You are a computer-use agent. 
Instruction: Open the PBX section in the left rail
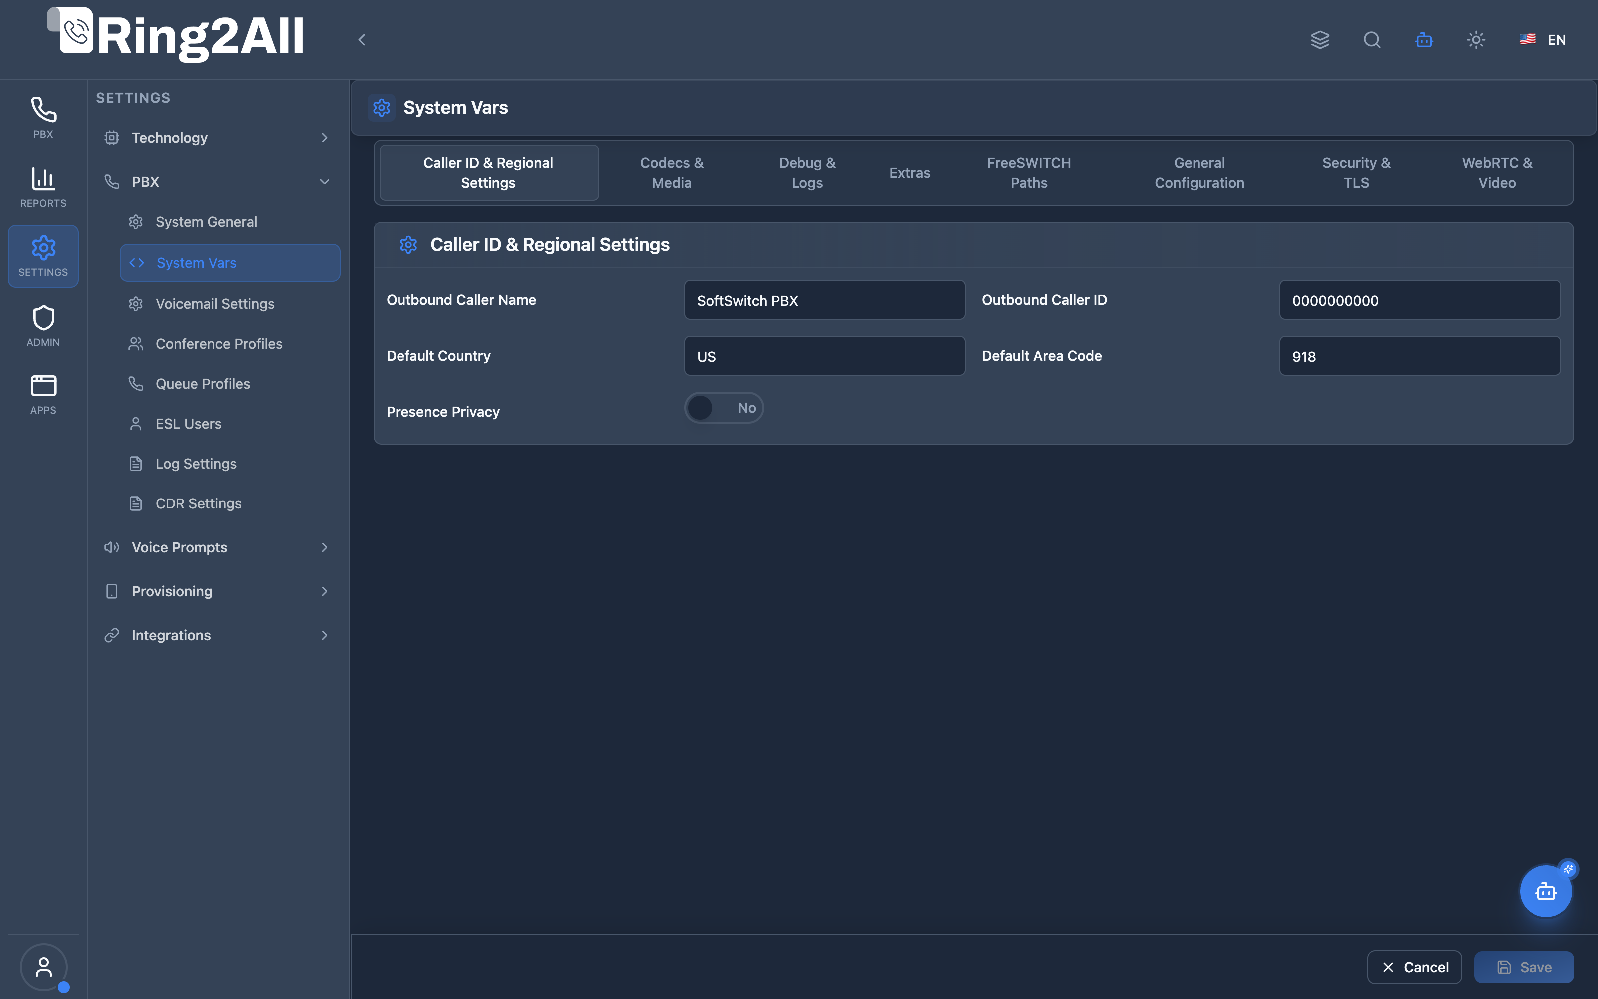tap(43, 117)
